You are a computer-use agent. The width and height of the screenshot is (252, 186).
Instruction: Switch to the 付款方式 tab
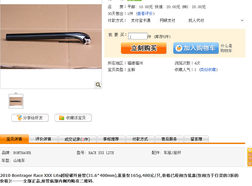(140, 139)
